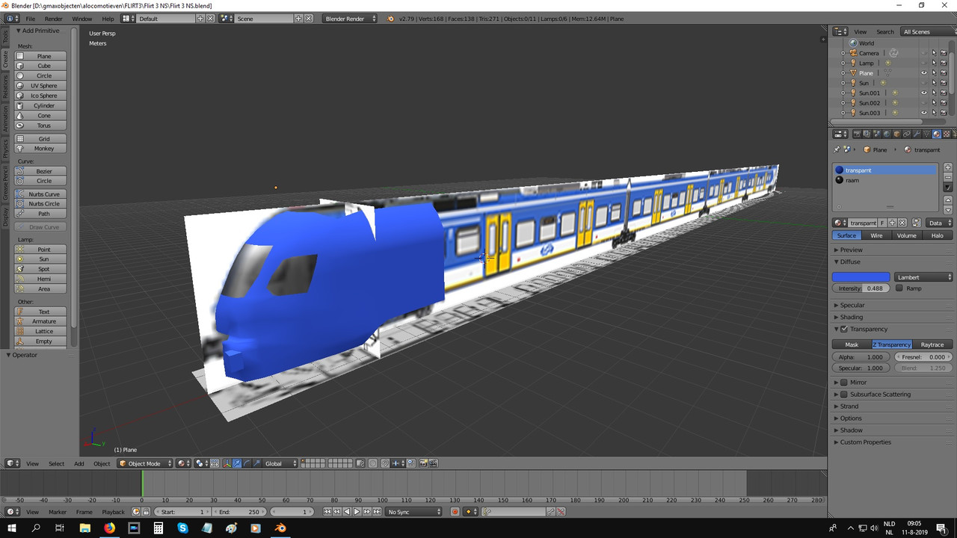957x538 pixels.
Task: Click the Render OpenGL image camera icon
Action: pos(423,463)
